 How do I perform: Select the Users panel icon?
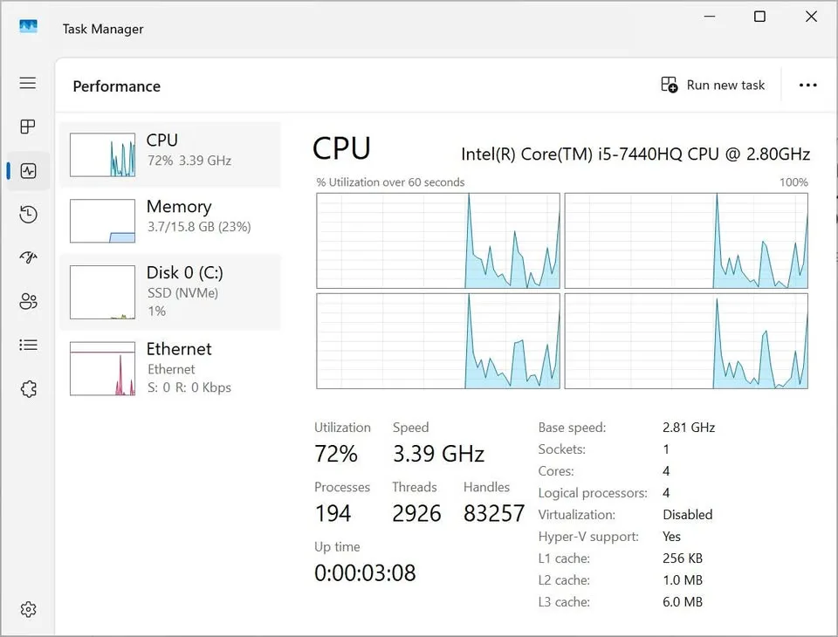(x=27, y=301)
